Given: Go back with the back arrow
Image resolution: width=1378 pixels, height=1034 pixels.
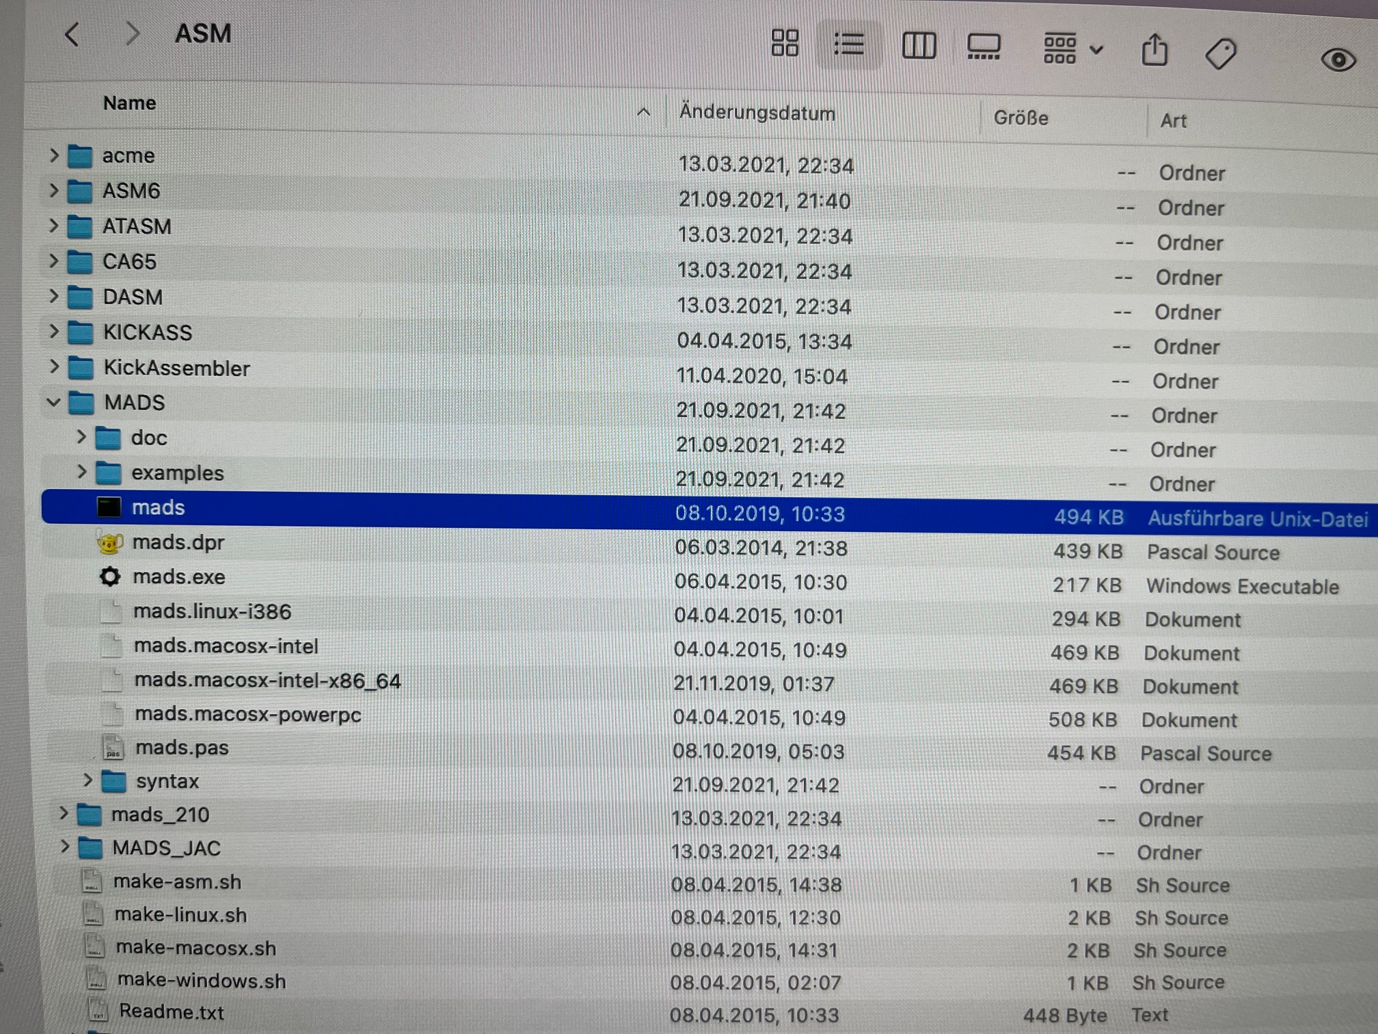Looking at the screenshot, I should pyautogui.click(x=72, y=34).
